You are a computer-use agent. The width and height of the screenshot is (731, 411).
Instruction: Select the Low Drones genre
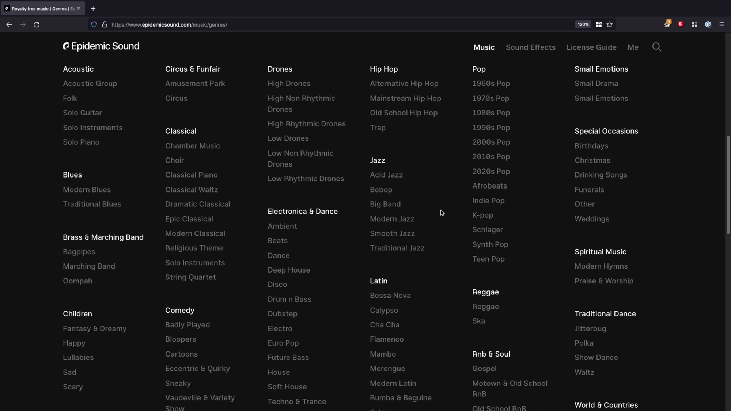[288, 138]
